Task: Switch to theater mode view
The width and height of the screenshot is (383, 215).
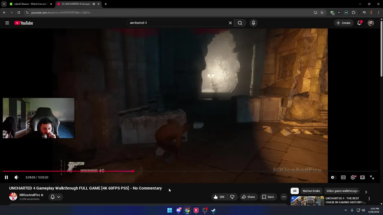Action: pos(362,177)
